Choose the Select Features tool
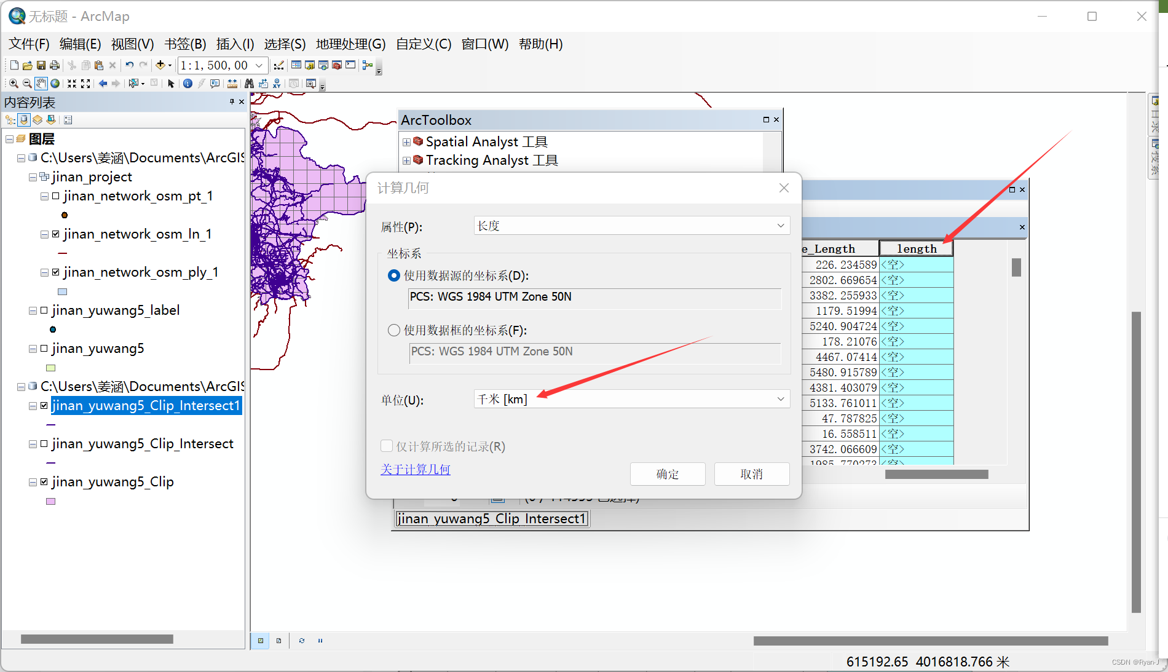Viewport: 1168px width, 672px height. pos(133,84)
